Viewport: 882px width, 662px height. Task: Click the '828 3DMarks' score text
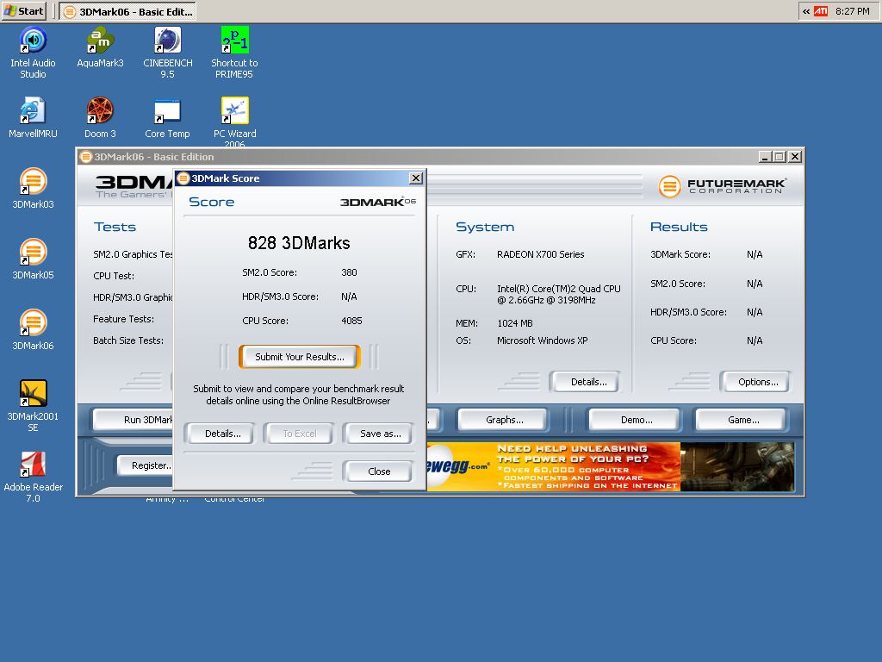click(x=299, y=242)
